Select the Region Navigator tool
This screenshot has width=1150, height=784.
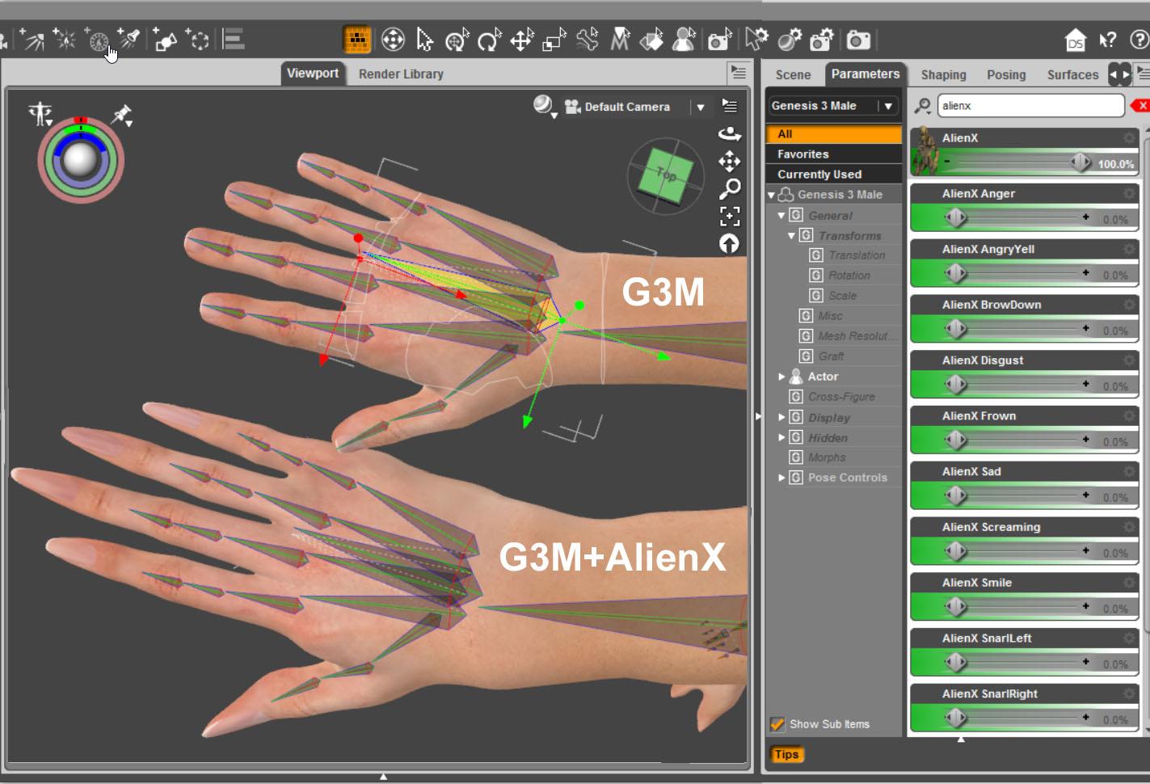point(685,40)
